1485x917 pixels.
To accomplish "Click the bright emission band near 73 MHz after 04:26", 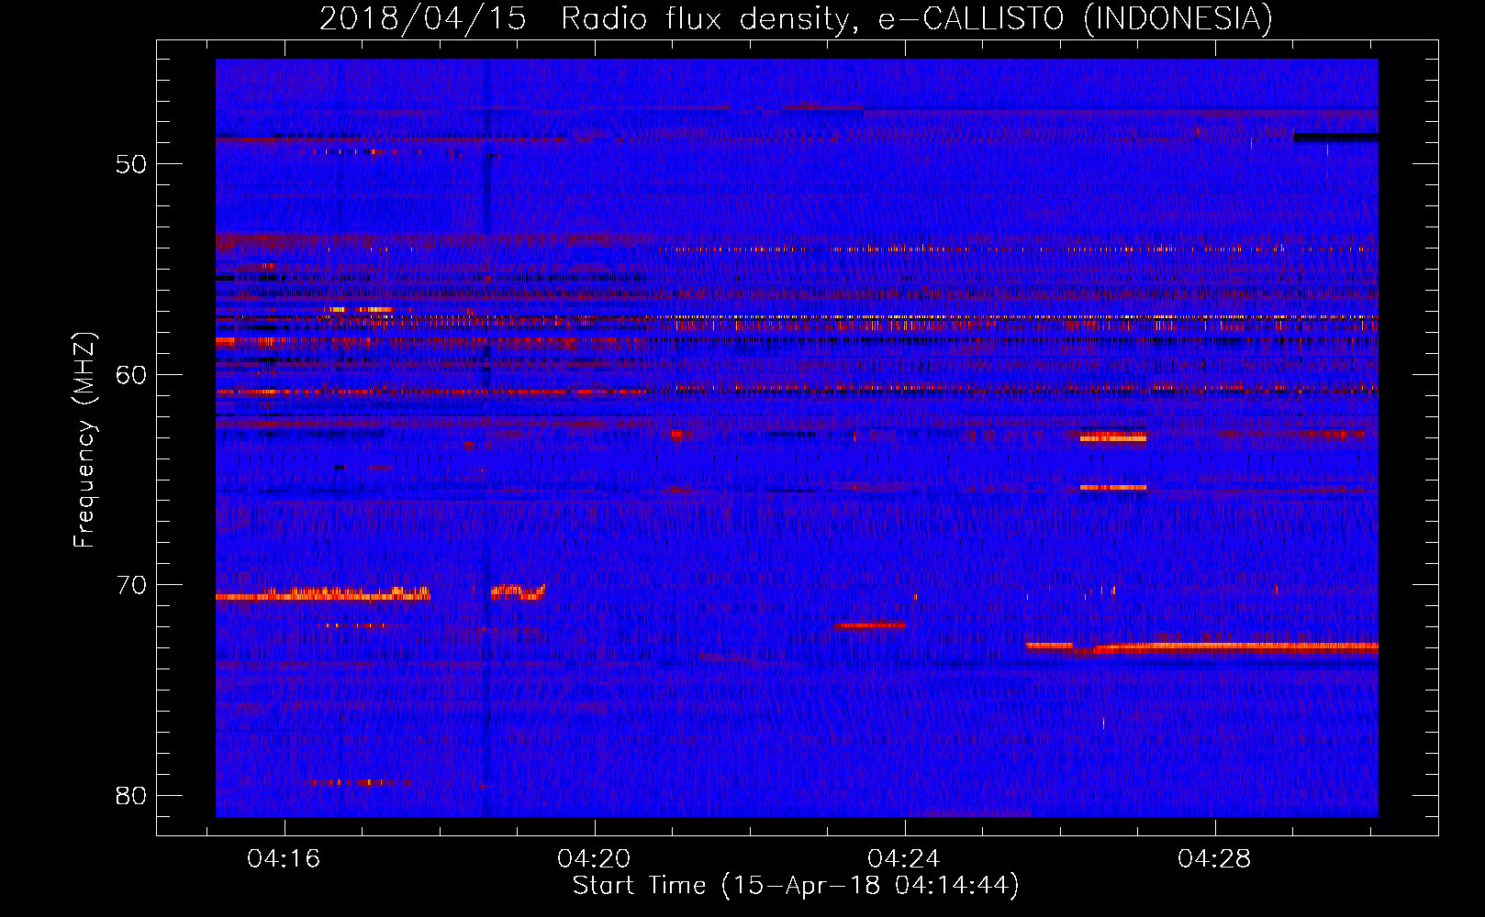I will (1235, 647).
